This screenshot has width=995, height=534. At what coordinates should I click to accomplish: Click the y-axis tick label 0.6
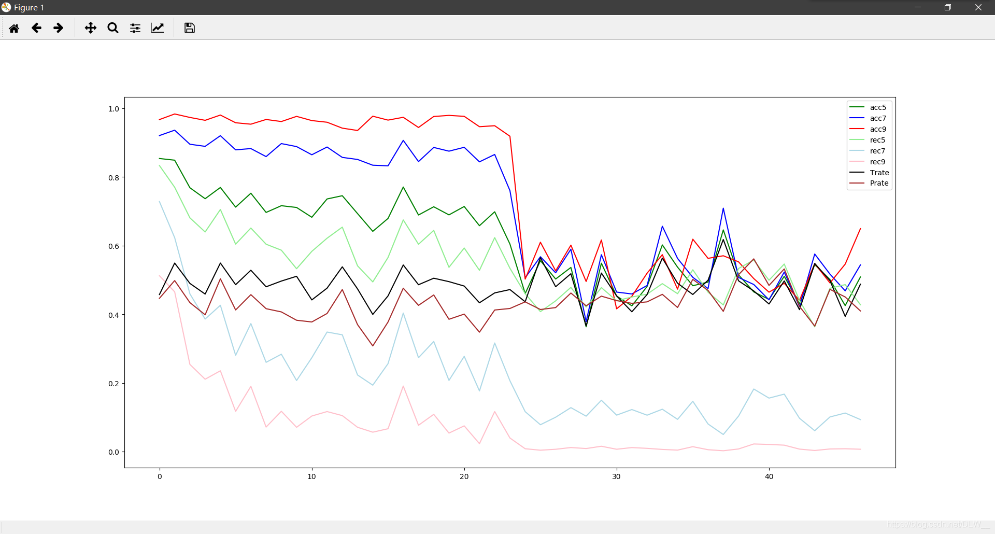113,246
